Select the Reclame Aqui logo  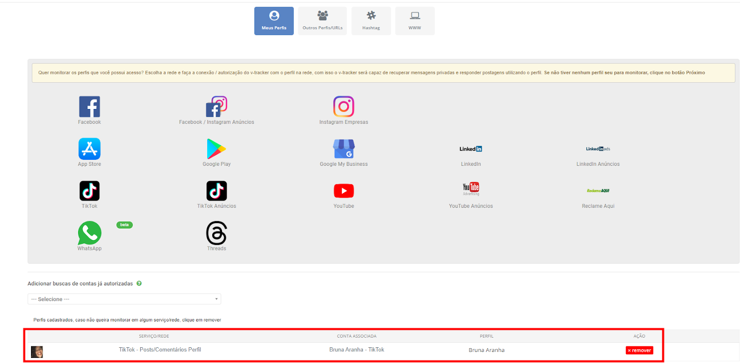(598, 191)
